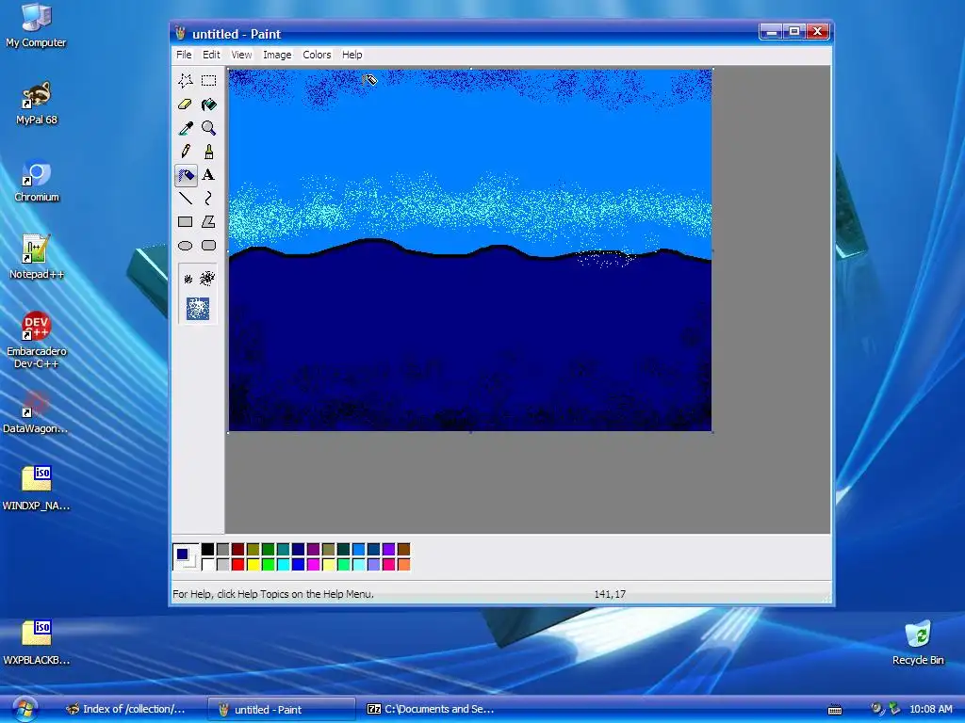Maximize the Paint window

point(793,31)
